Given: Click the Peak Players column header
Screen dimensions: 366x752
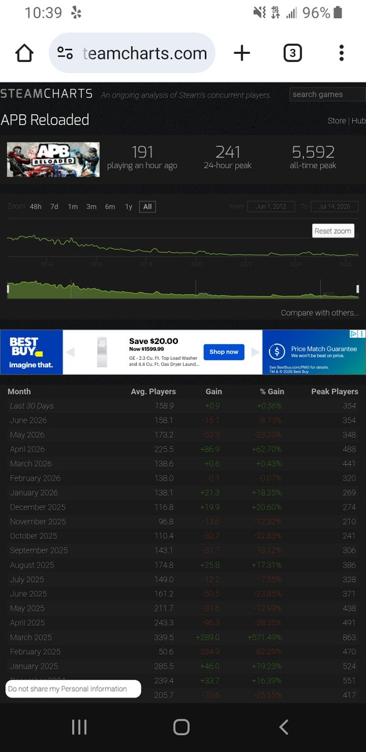Looking at the screenshot, I should click(335, 392).
